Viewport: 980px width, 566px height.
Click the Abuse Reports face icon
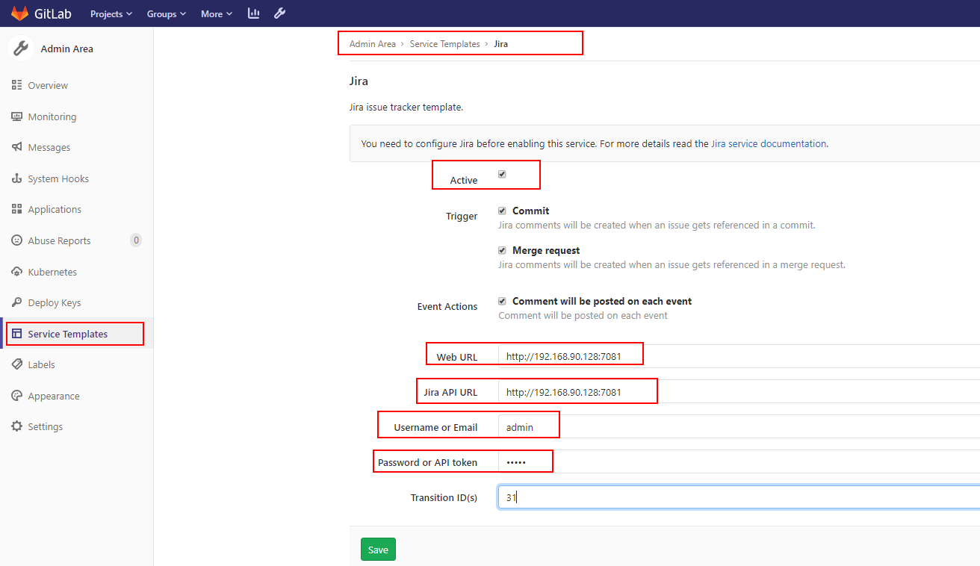(x=16, y=240)
